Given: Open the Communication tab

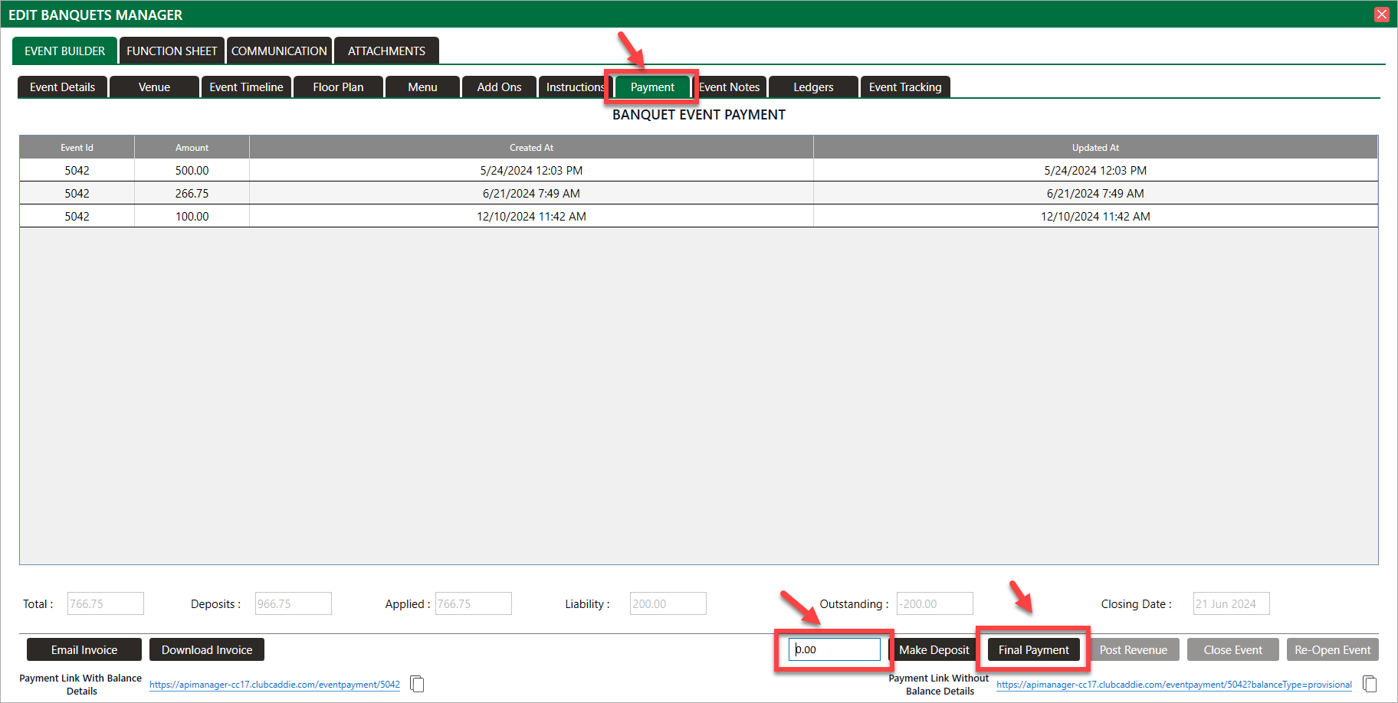Looking at the screenshot, I should coord(279,51).
